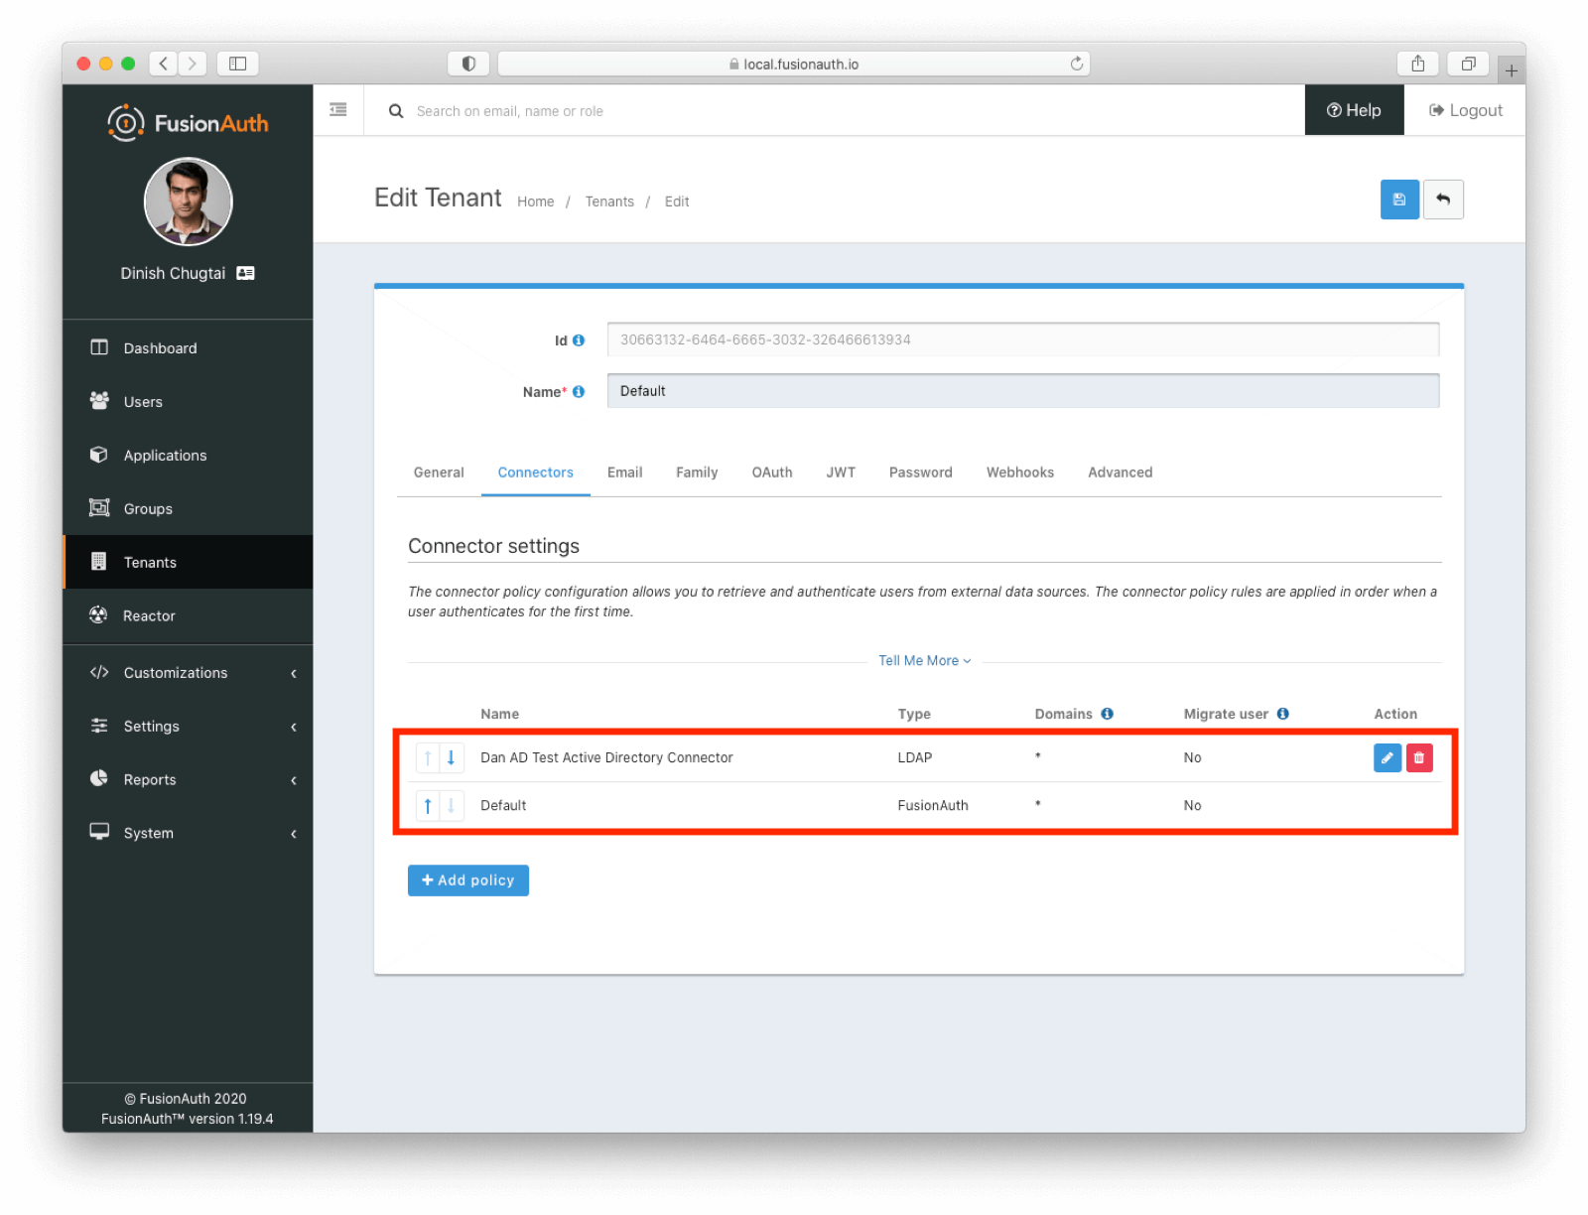Viewport: 1588px width, 1215px height.
Task: Open the Family tab
Action: (697, 472)
